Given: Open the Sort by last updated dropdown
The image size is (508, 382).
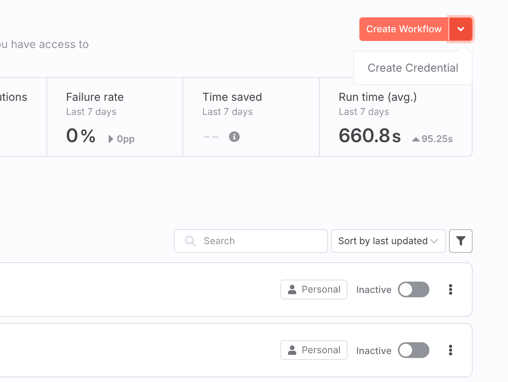Looking at the screenshot, I should (388, 241).
